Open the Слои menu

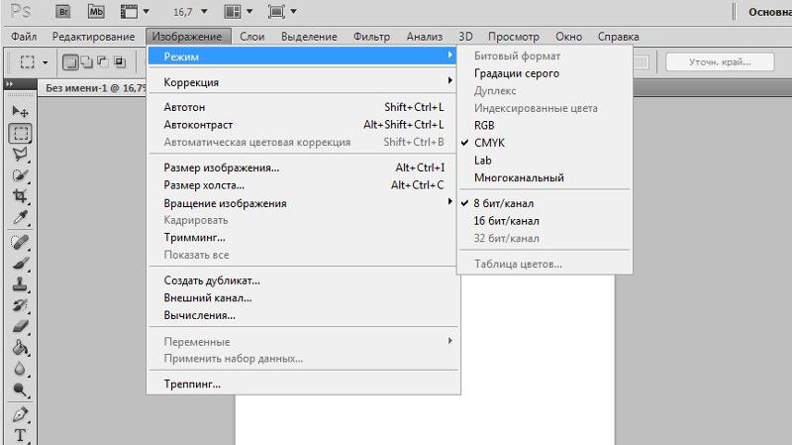tap(252, 37)
